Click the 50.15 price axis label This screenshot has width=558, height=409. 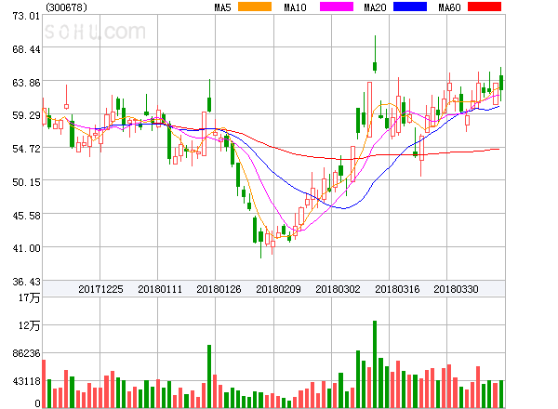[26, 182]
